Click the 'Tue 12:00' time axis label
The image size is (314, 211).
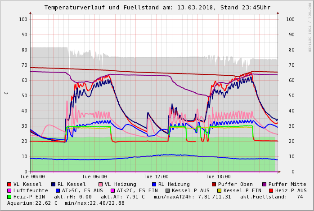[x=156, y=177]
